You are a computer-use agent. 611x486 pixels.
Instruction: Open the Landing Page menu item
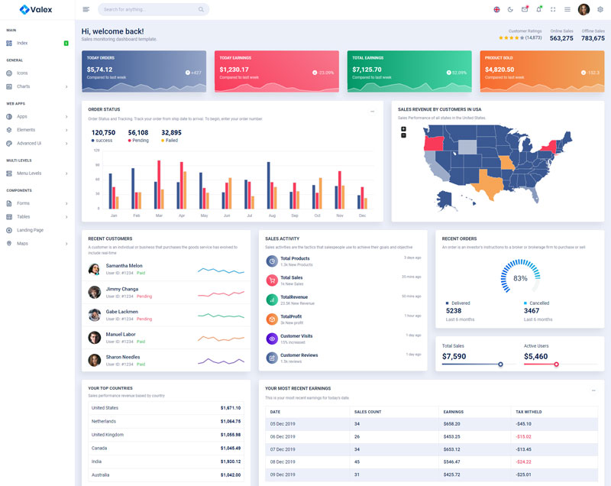[31, 230]
